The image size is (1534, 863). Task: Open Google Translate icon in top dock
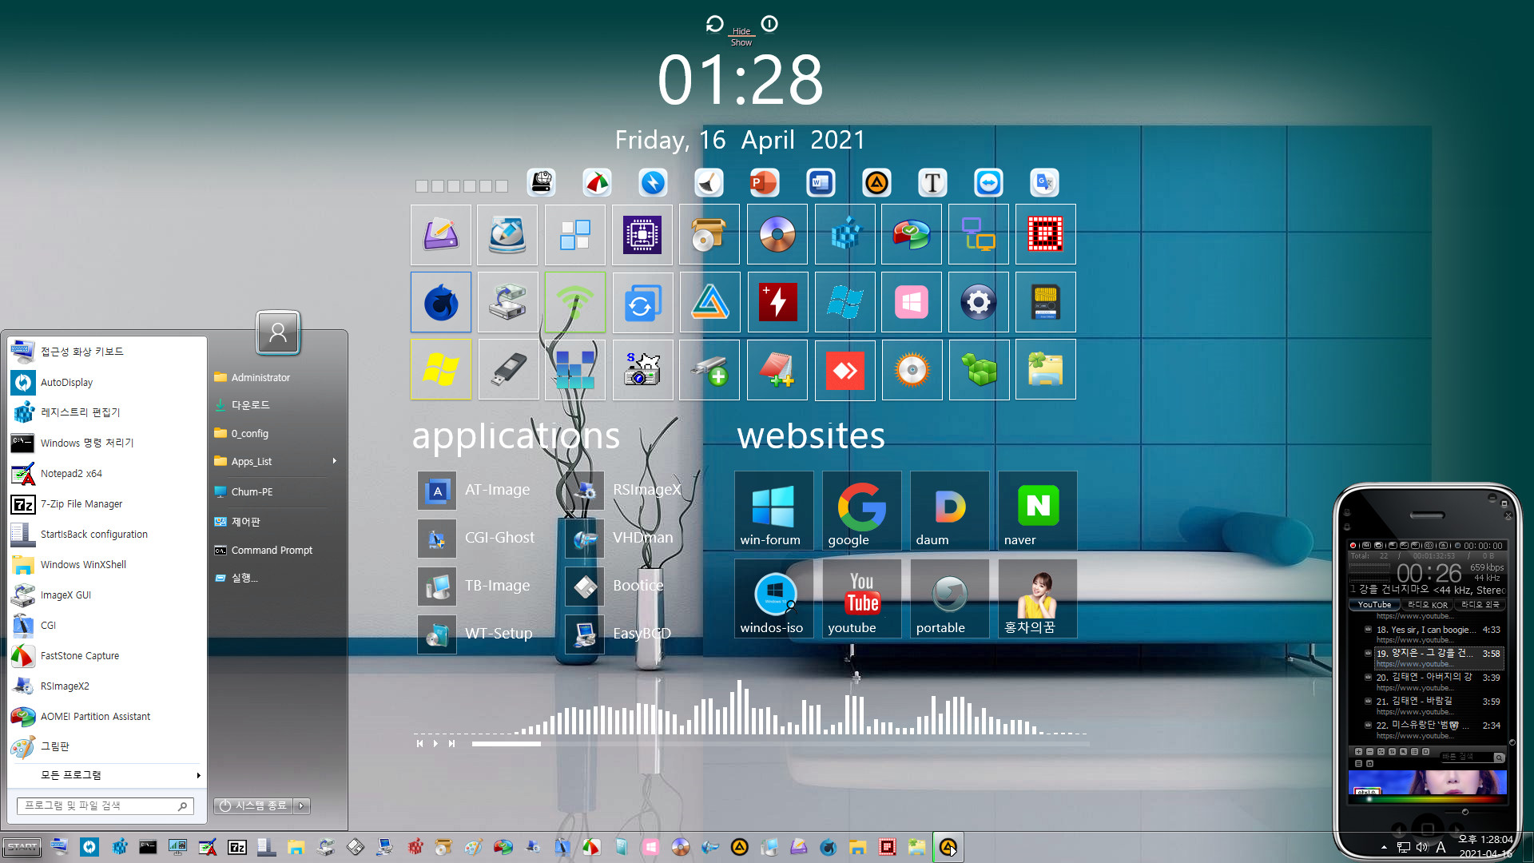coord(1044,183)
